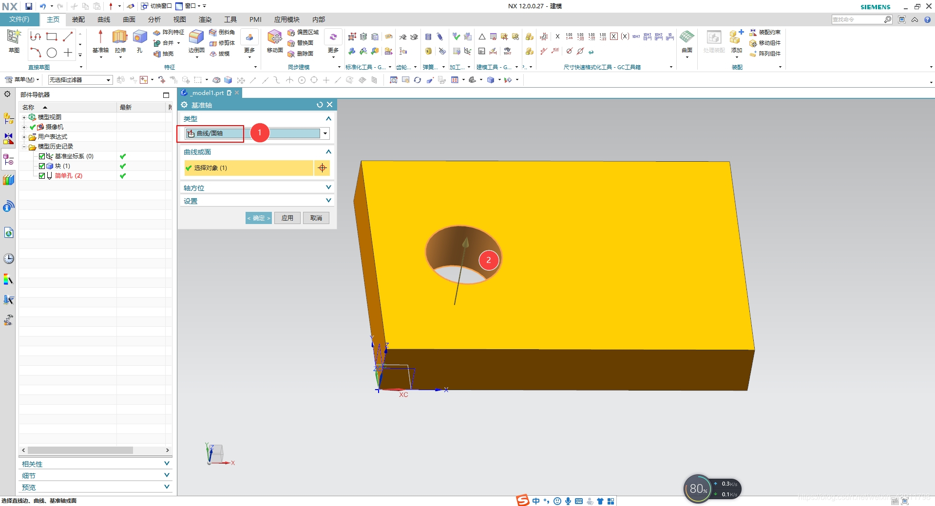Select the Datum Axis (基准轴) ribbon tool
The height and width of the screenshot is (506, 935).
click(100, 42)
